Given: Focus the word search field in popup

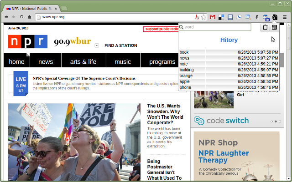Looking at the screenshot, I should [215, 27].
